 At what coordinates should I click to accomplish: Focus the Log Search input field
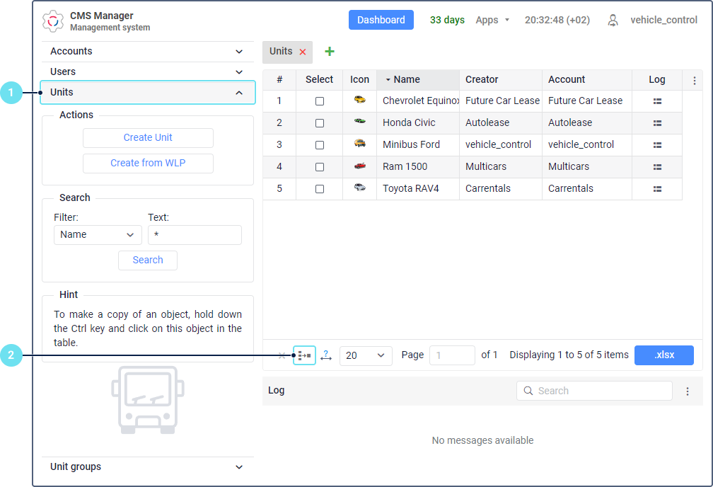(x=594, y=391)
